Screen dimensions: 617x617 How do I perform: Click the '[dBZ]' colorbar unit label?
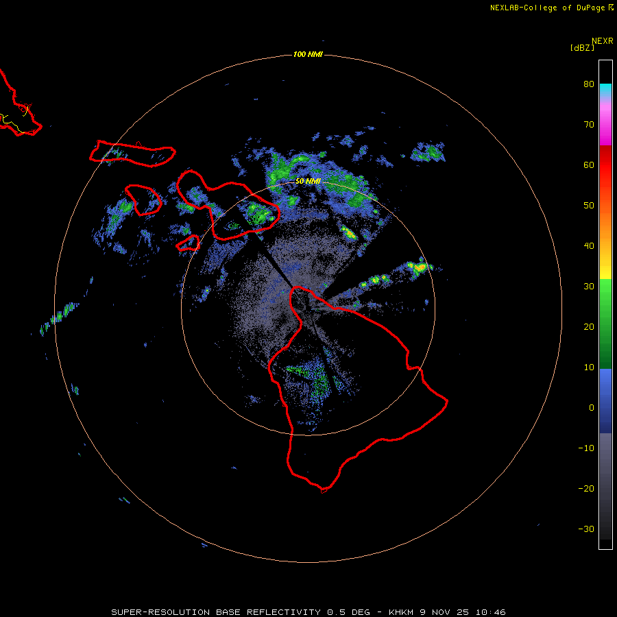(x=582, y=47)
